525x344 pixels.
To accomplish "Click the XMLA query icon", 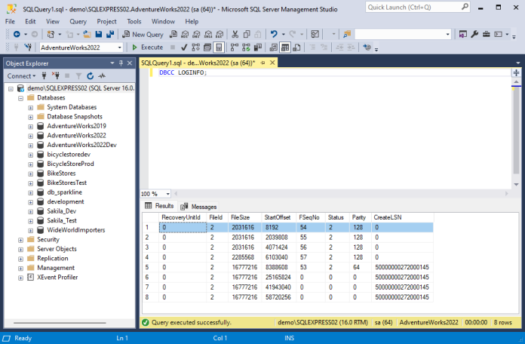I will tap(208, 34).
